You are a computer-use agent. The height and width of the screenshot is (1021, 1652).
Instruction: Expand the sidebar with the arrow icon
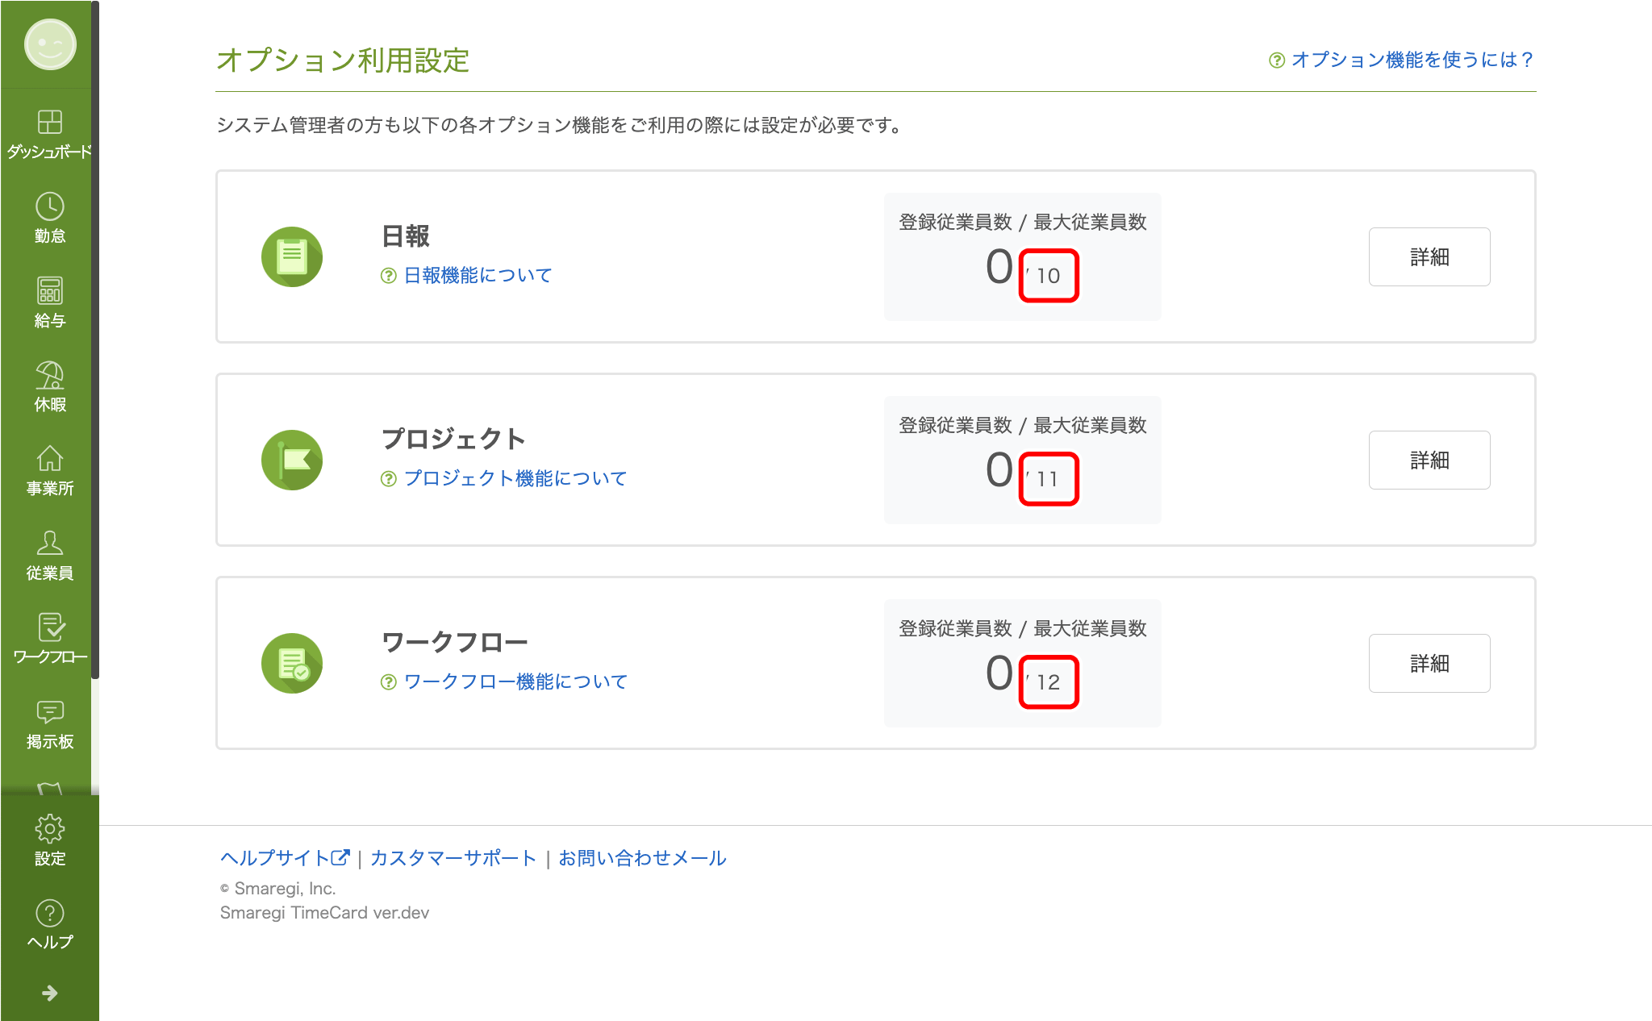click(x=50, y=993)
